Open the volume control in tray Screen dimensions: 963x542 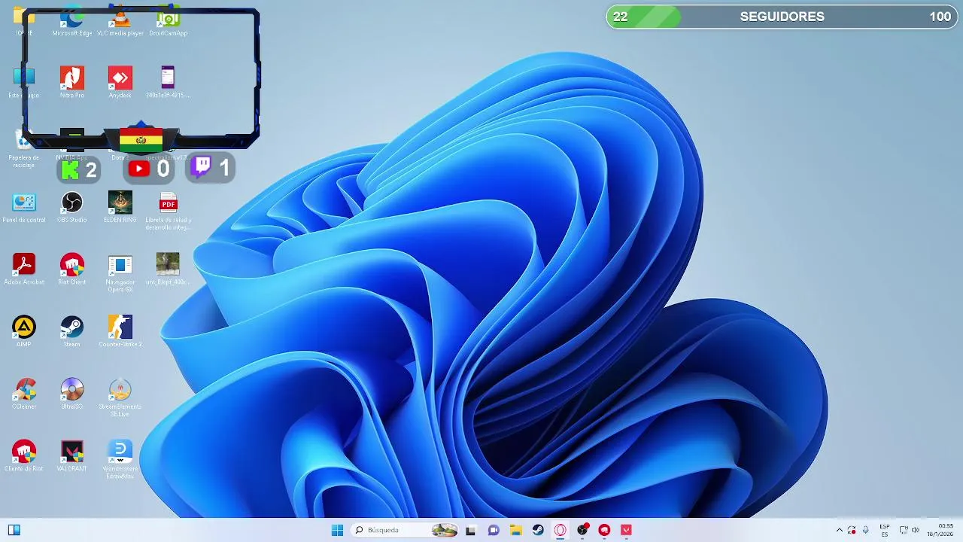coord(916,530)
